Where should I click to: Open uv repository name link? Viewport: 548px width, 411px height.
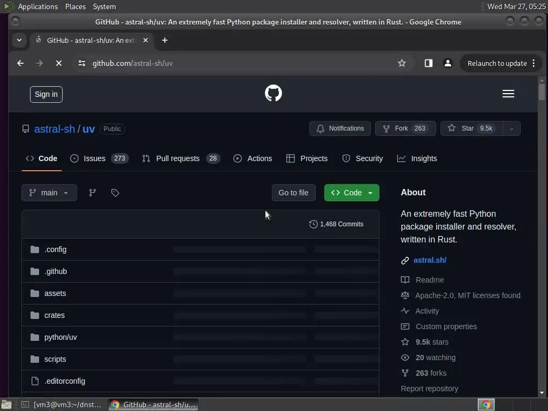click(88, 129)
